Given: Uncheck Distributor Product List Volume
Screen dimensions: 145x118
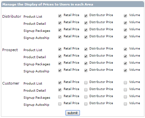Looking at the screenshot, I should (x=125, y=16).
